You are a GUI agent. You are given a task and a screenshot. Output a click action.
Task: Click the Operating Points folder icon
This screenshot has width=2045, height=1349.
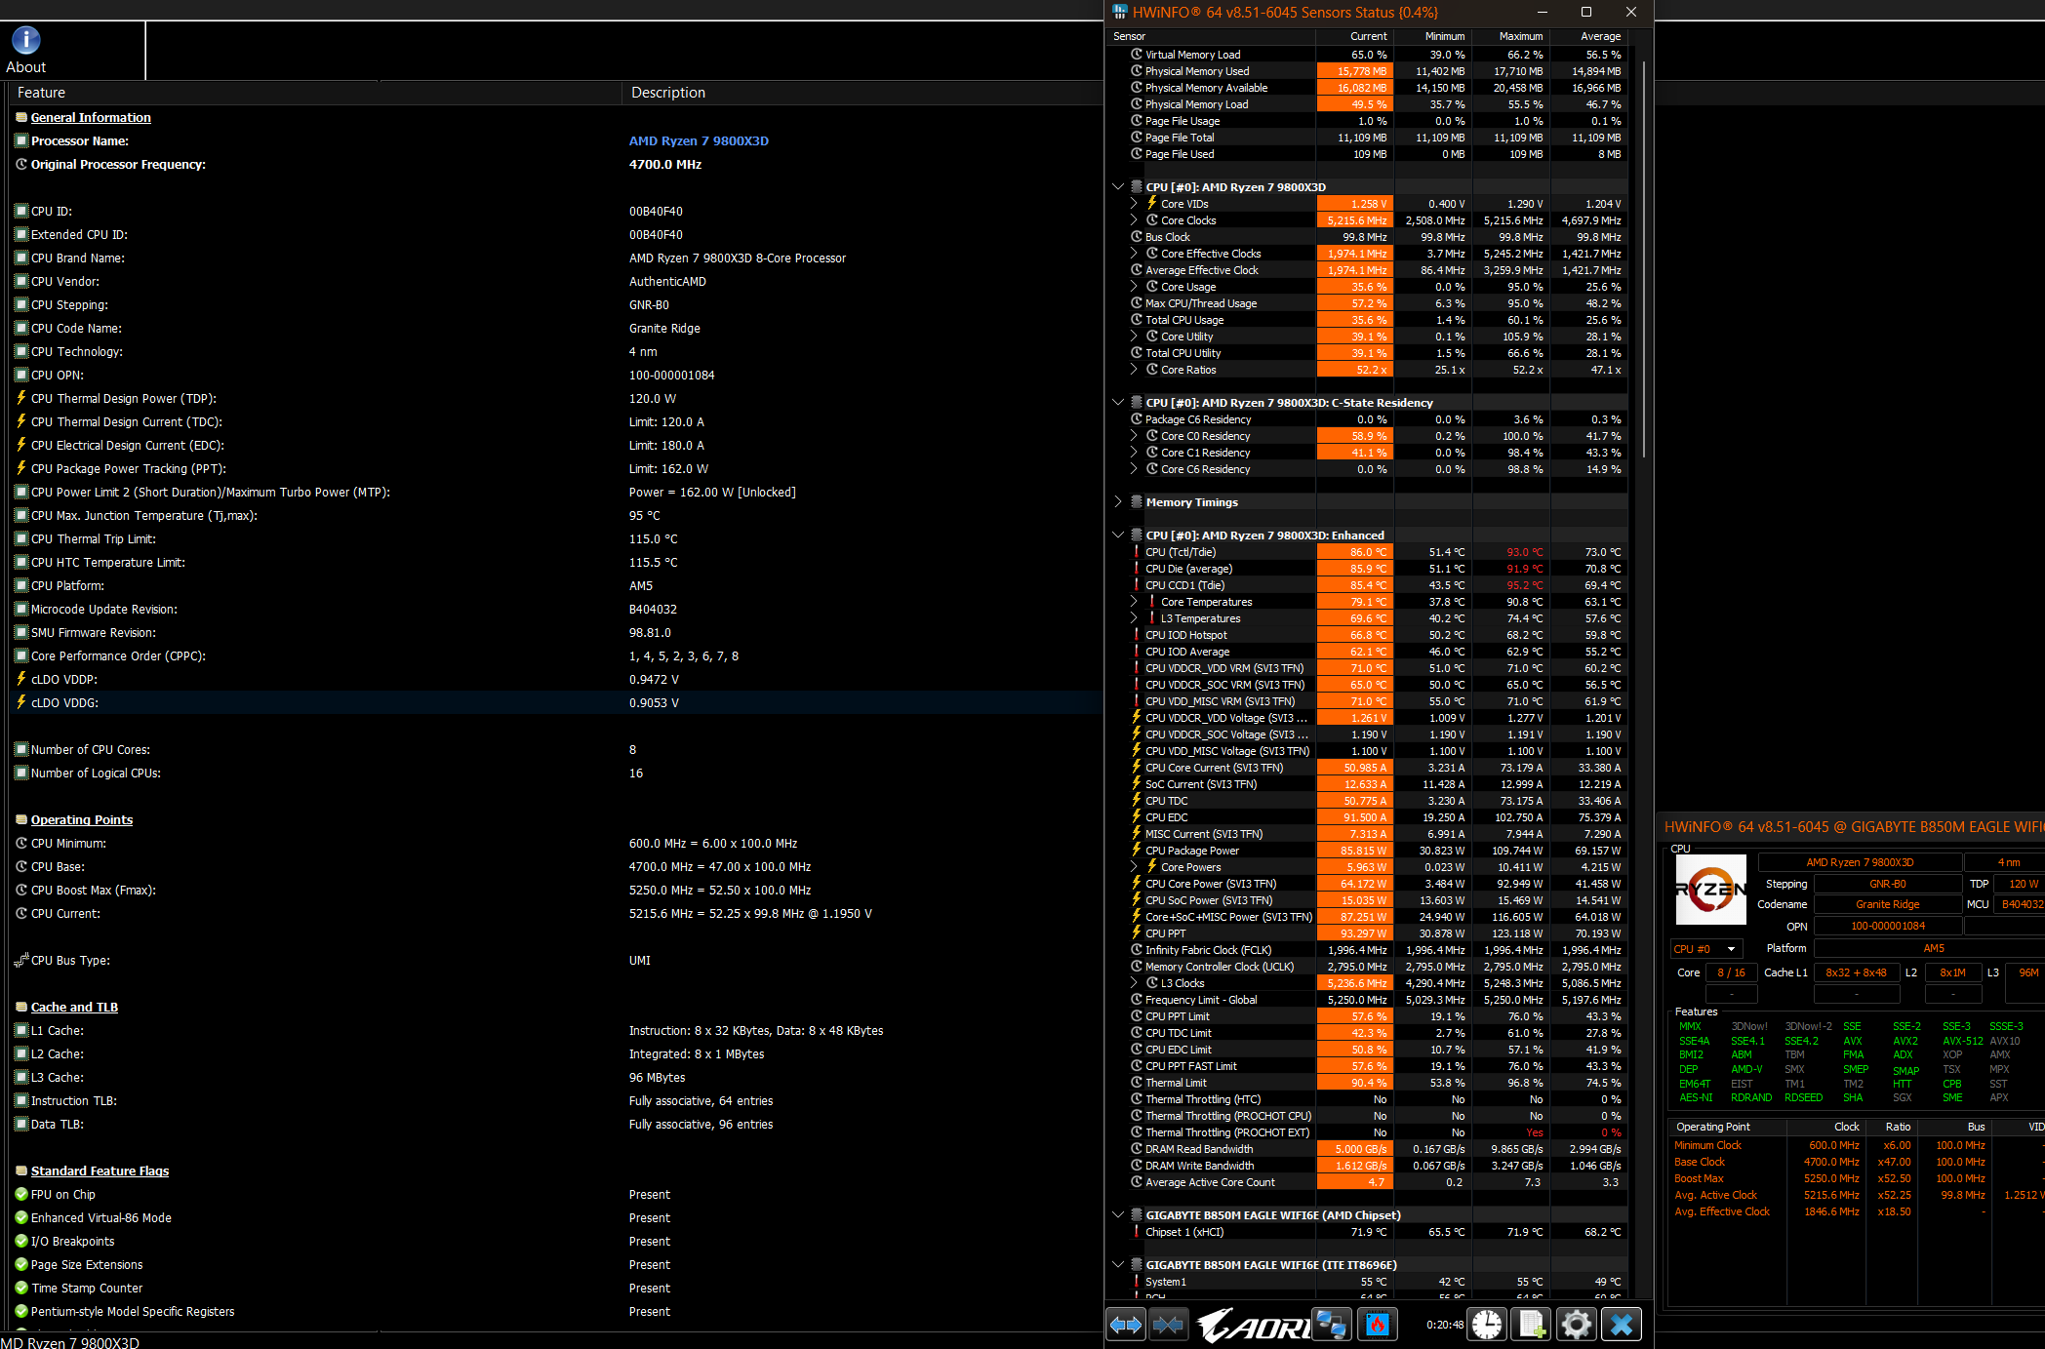point(21,820)
